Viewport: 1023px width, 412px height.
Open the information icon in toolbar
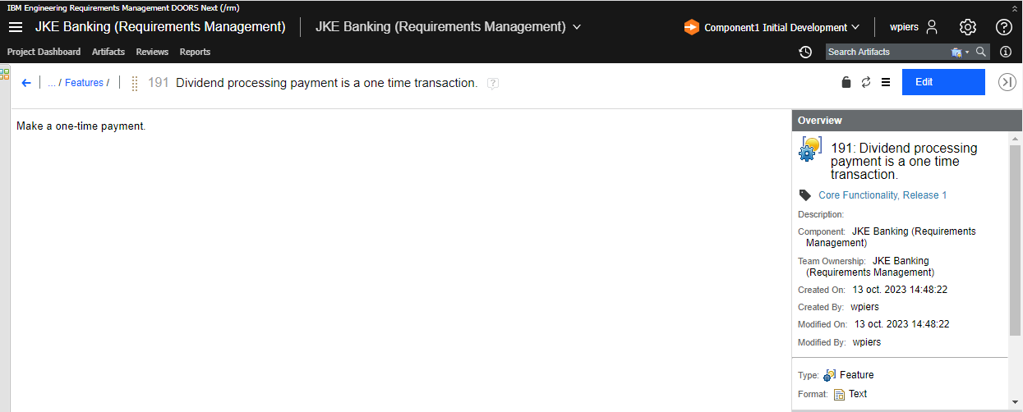click(x=1006, y=52)
